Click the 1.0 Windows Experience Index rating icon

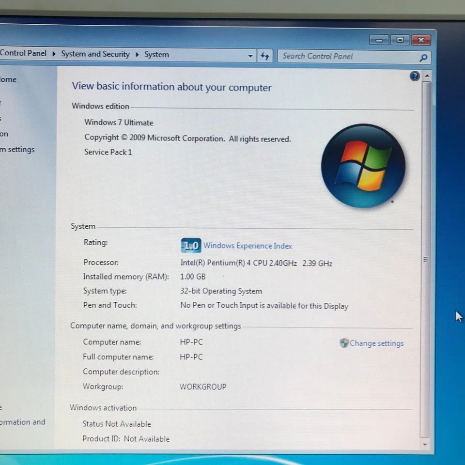pyautogui.click(x=190, y=245)
